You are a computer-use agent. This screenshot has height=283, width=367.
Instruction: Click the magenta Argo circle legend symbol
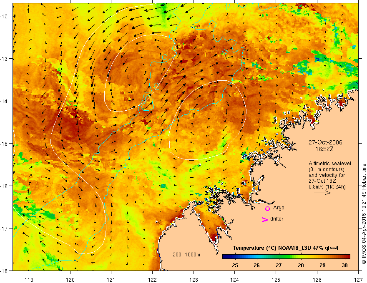point(267,209)
